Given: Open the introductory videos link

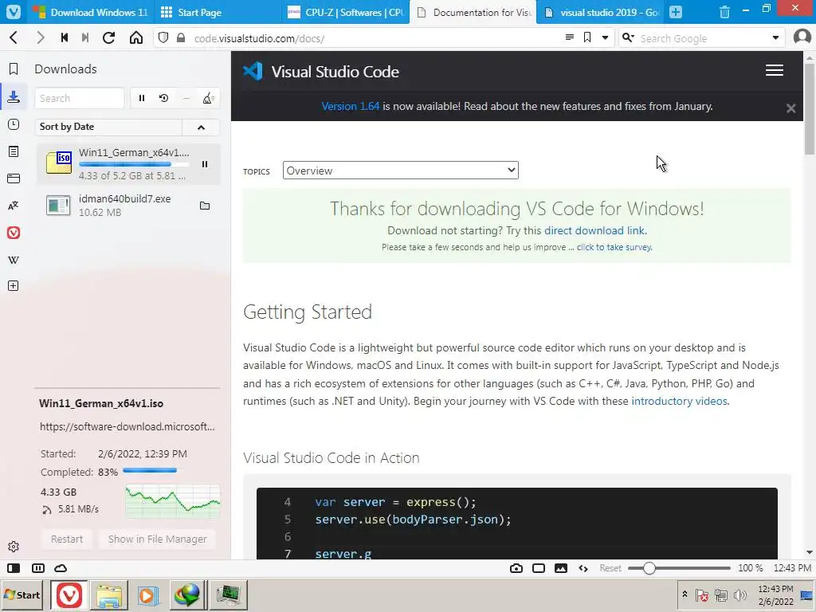Looking at the screenshot, I should tap(679, 402).
